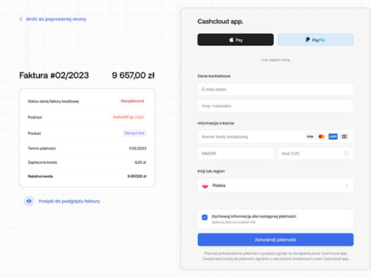Click the 'Status danej faktury kosztowej' label
371x278 pixels.
click(x=53, y=102)
